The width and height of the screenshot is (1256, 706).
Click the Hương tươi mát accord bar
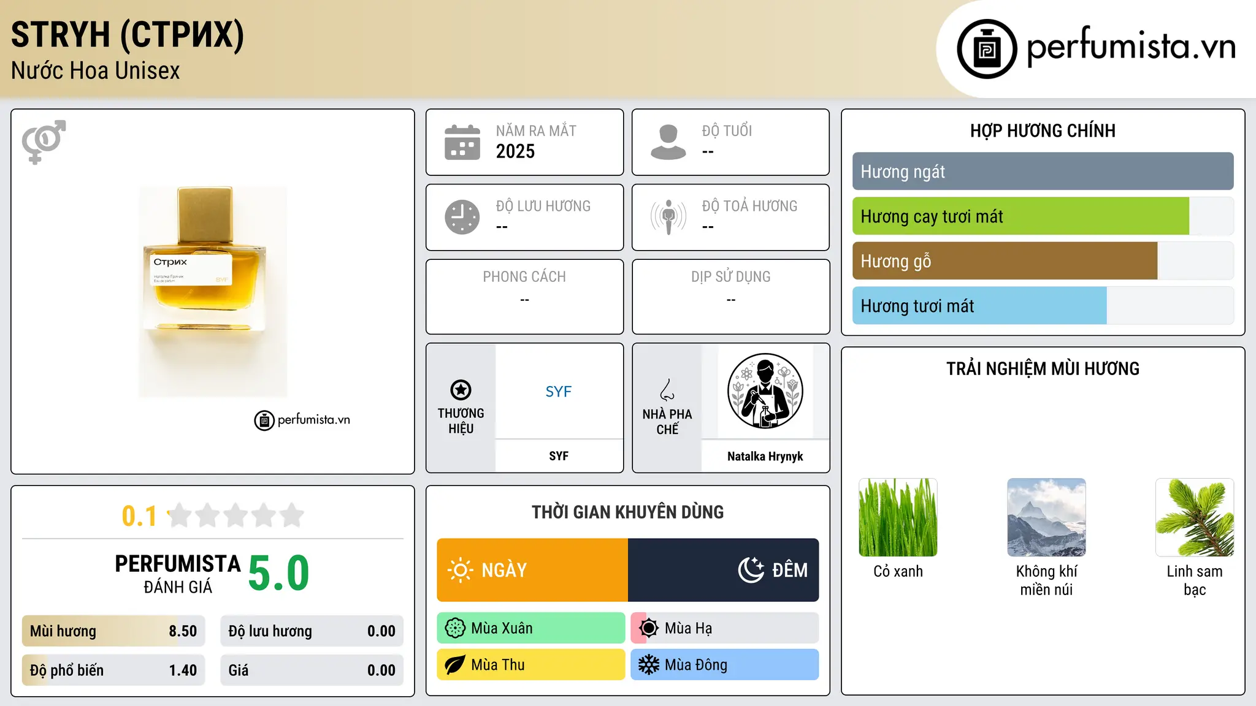click(x=1043, y=306)
